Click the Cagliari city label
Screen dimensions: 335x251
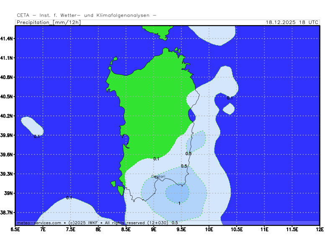pos(158,177)
